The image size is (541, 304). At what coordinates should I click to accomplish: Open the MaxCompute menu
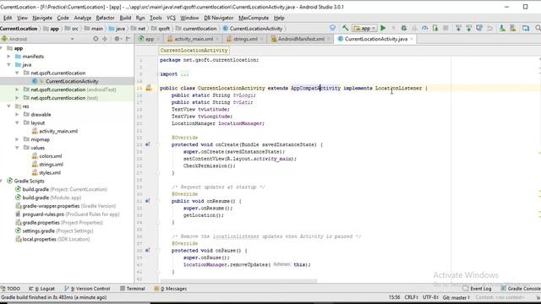point(254,18)
